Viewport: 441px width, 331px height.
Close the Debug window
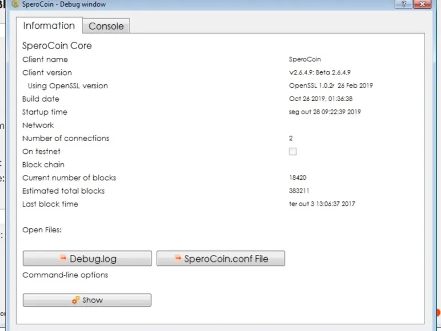coord(422,4)
